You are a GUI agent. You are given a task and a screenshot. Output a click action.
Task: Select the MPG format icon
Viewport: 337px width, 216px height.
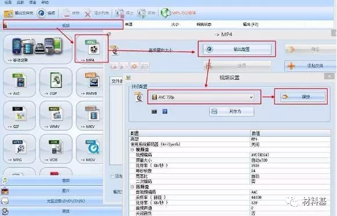pos(19,149)
